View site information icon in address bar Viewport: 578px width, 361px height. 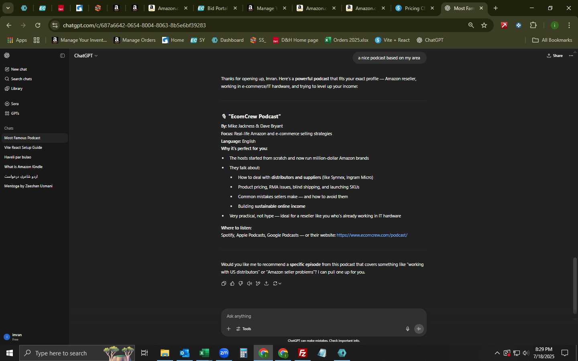click(x=55, y=25)
